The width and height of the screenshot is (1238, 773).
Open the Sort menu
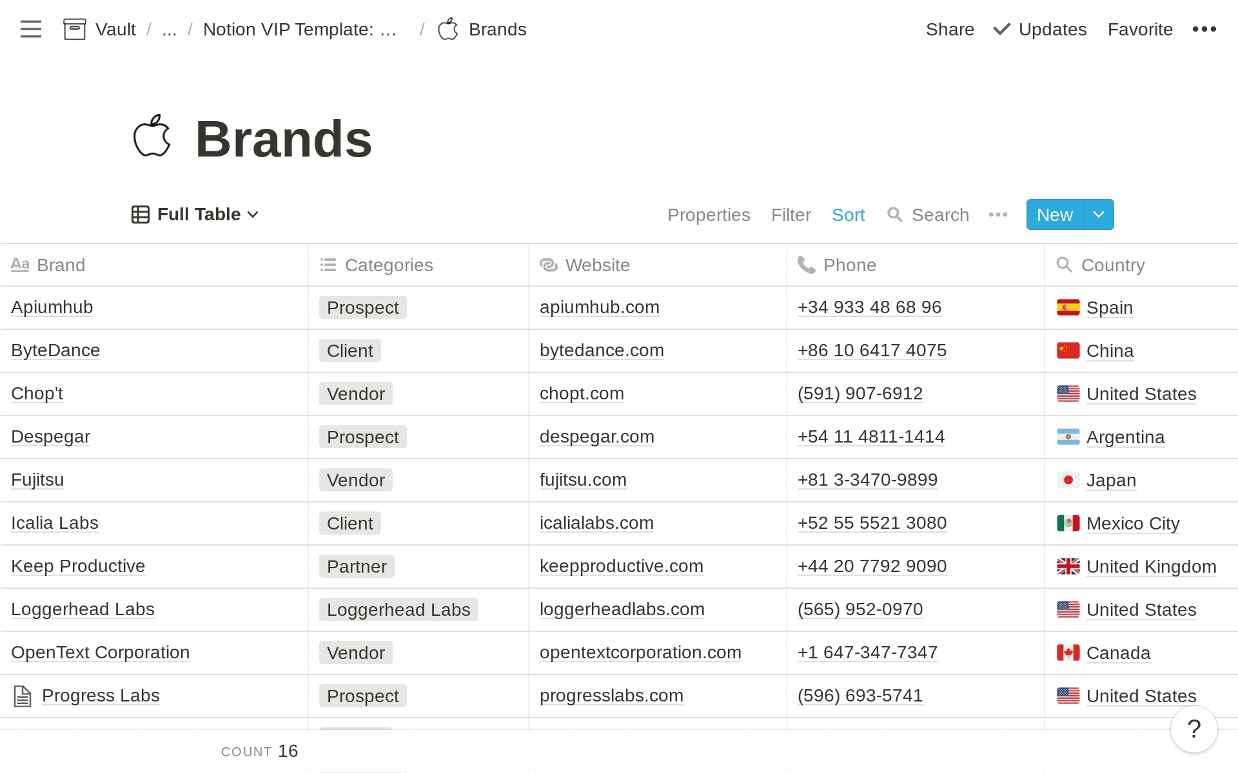(848, 215)
